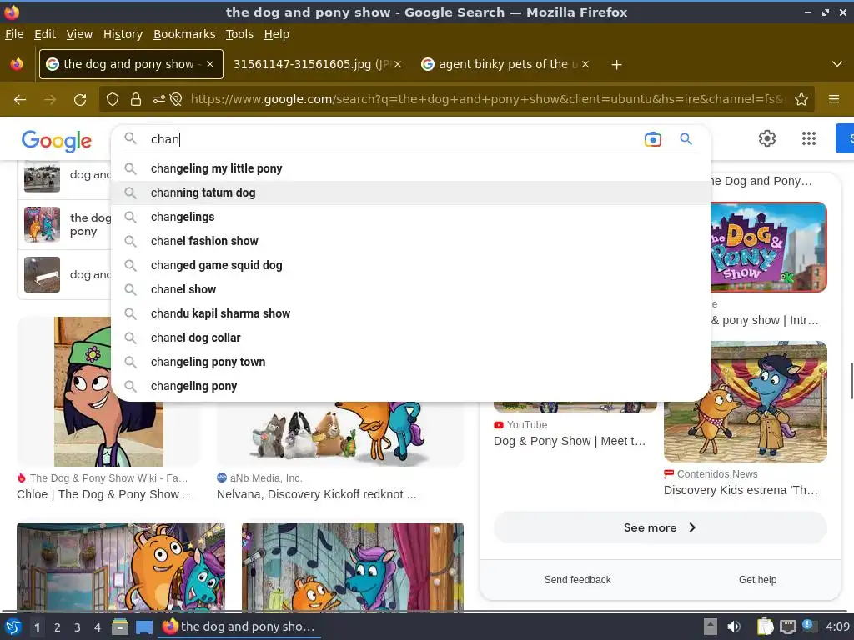Open the Tools menu

(x=239, y=34)
